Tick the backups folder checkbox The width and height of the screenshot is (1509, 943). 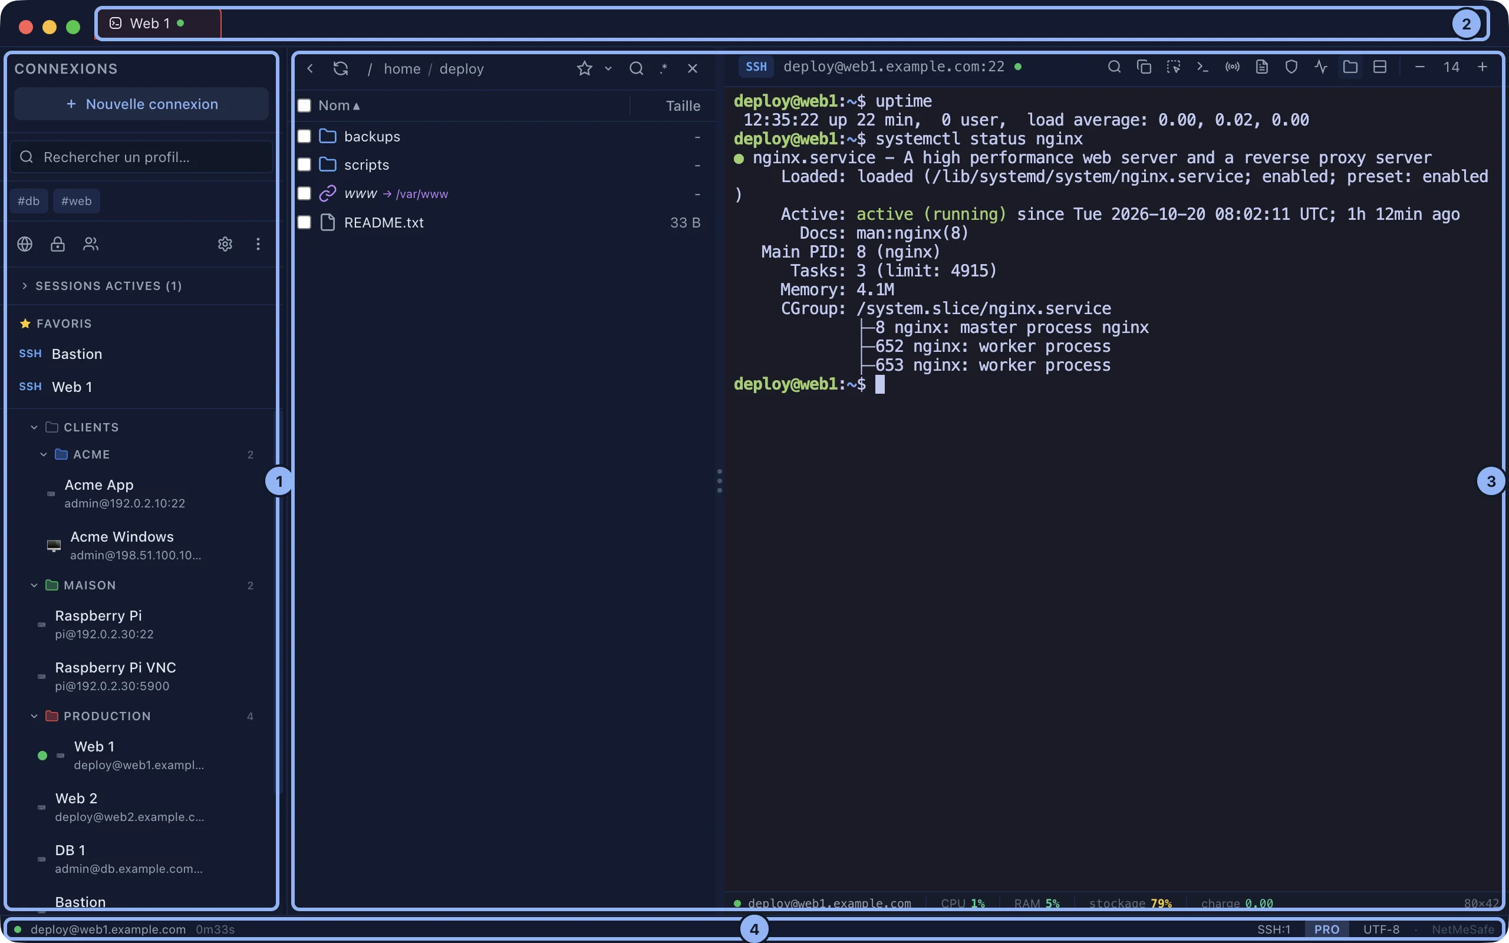tap(304, 136)
